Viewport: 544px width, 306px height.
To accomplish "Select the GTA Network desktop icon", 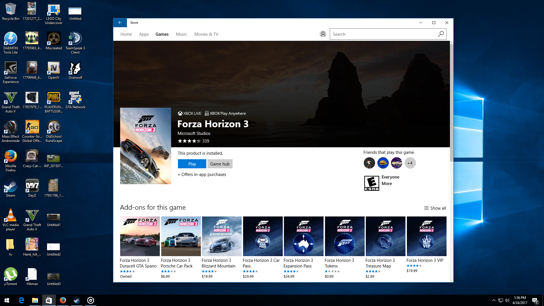I will pyautogui.click(x=75, y=100).
